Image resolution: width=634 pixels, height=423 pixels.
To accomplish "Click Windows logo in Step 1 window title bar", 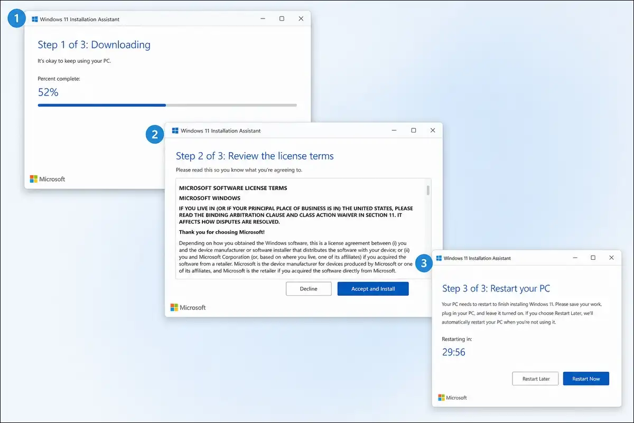I will pyautogui.click(x=35, y=19).
